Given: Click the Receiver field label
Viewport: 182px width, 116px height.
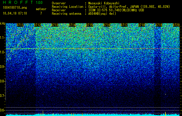Looking at the screenshot, I should coord(59,10).
